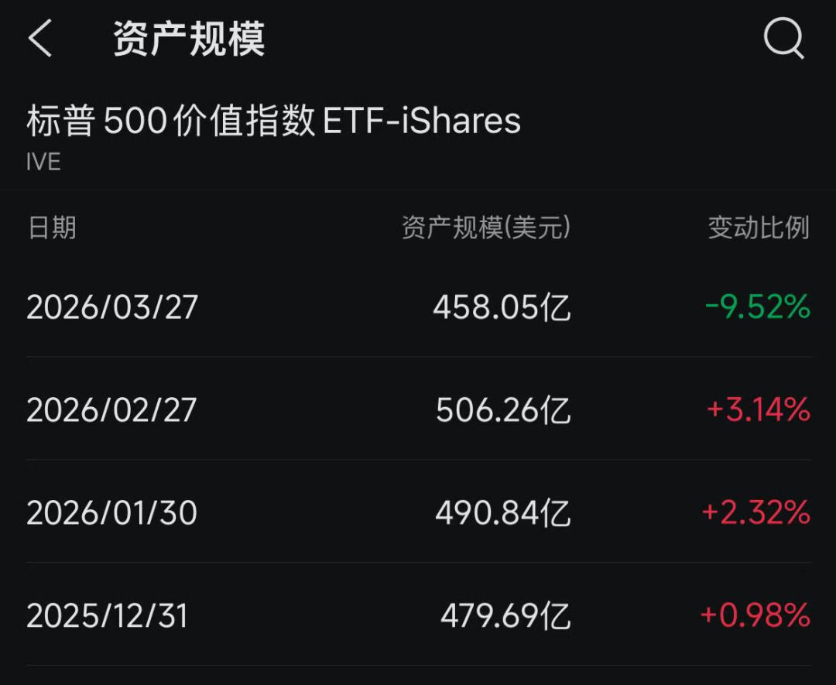Image resolution: width=836 pixels, height=685 pixels.
Task: Select the 2025/12/31 date row
Action: (x=108, y=615)
